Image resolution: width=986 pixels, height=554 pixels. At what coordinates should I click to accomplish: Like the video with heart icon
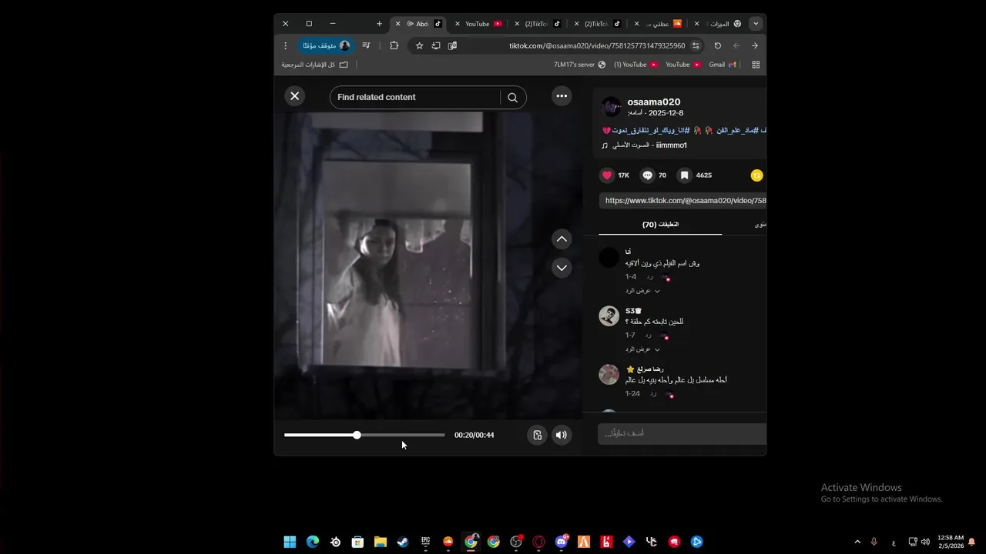click(x=607, y=175)
